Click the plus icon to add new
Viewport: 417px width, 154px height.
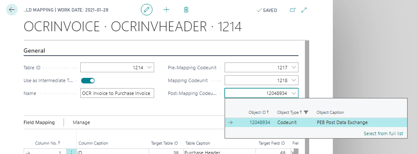166,10
